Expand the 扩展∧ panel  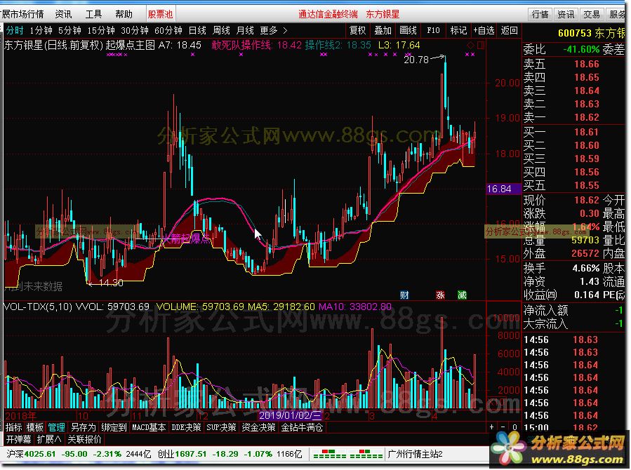(49, 439)
